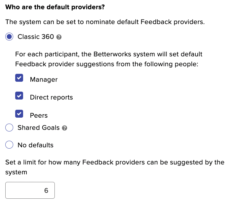
Task: Uncheck the Manager checkbox
Action: [19, 78]
